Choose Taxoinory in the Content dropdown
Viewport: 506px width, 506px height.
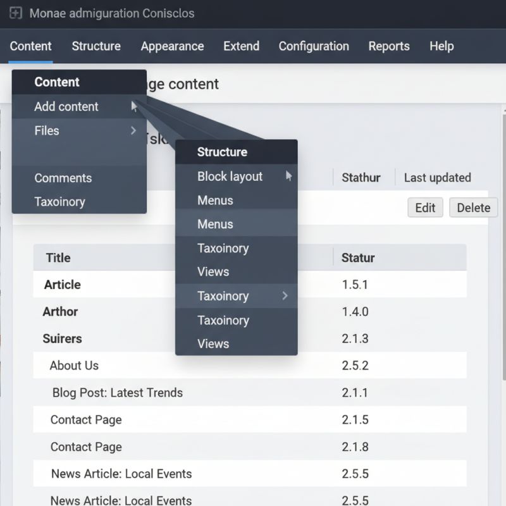point(79,202)
